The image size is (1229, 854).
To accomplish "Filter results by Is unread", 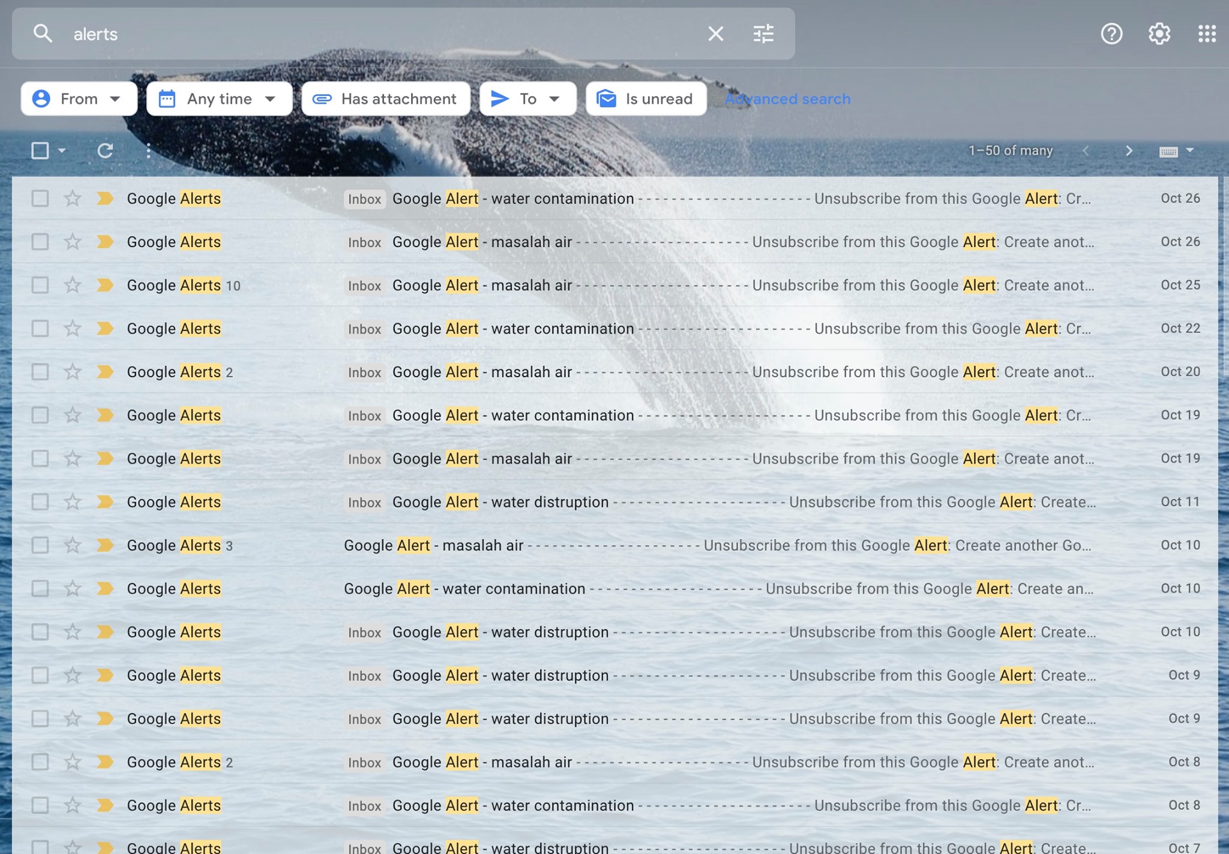I will [646, 98].
